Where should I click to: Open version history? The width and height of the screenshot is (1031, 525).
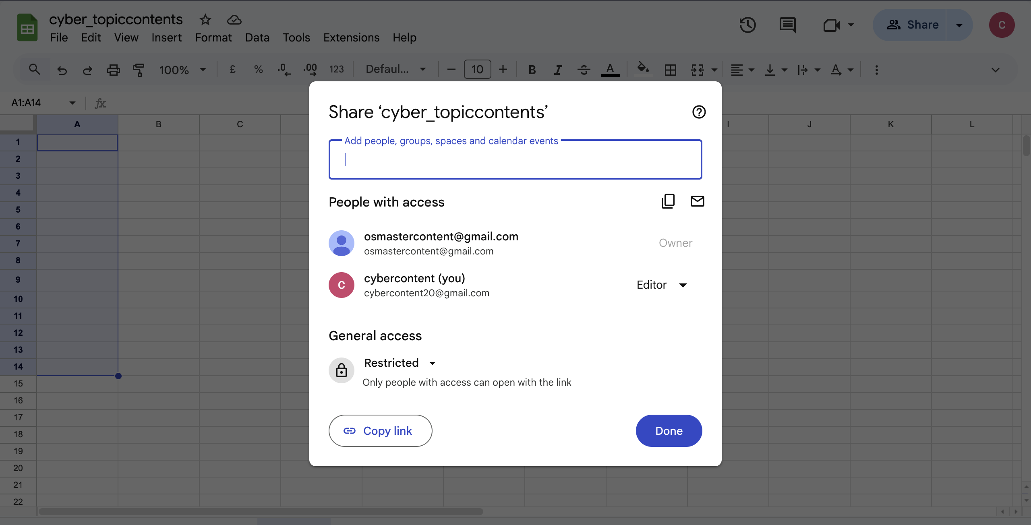click(747, 25)
